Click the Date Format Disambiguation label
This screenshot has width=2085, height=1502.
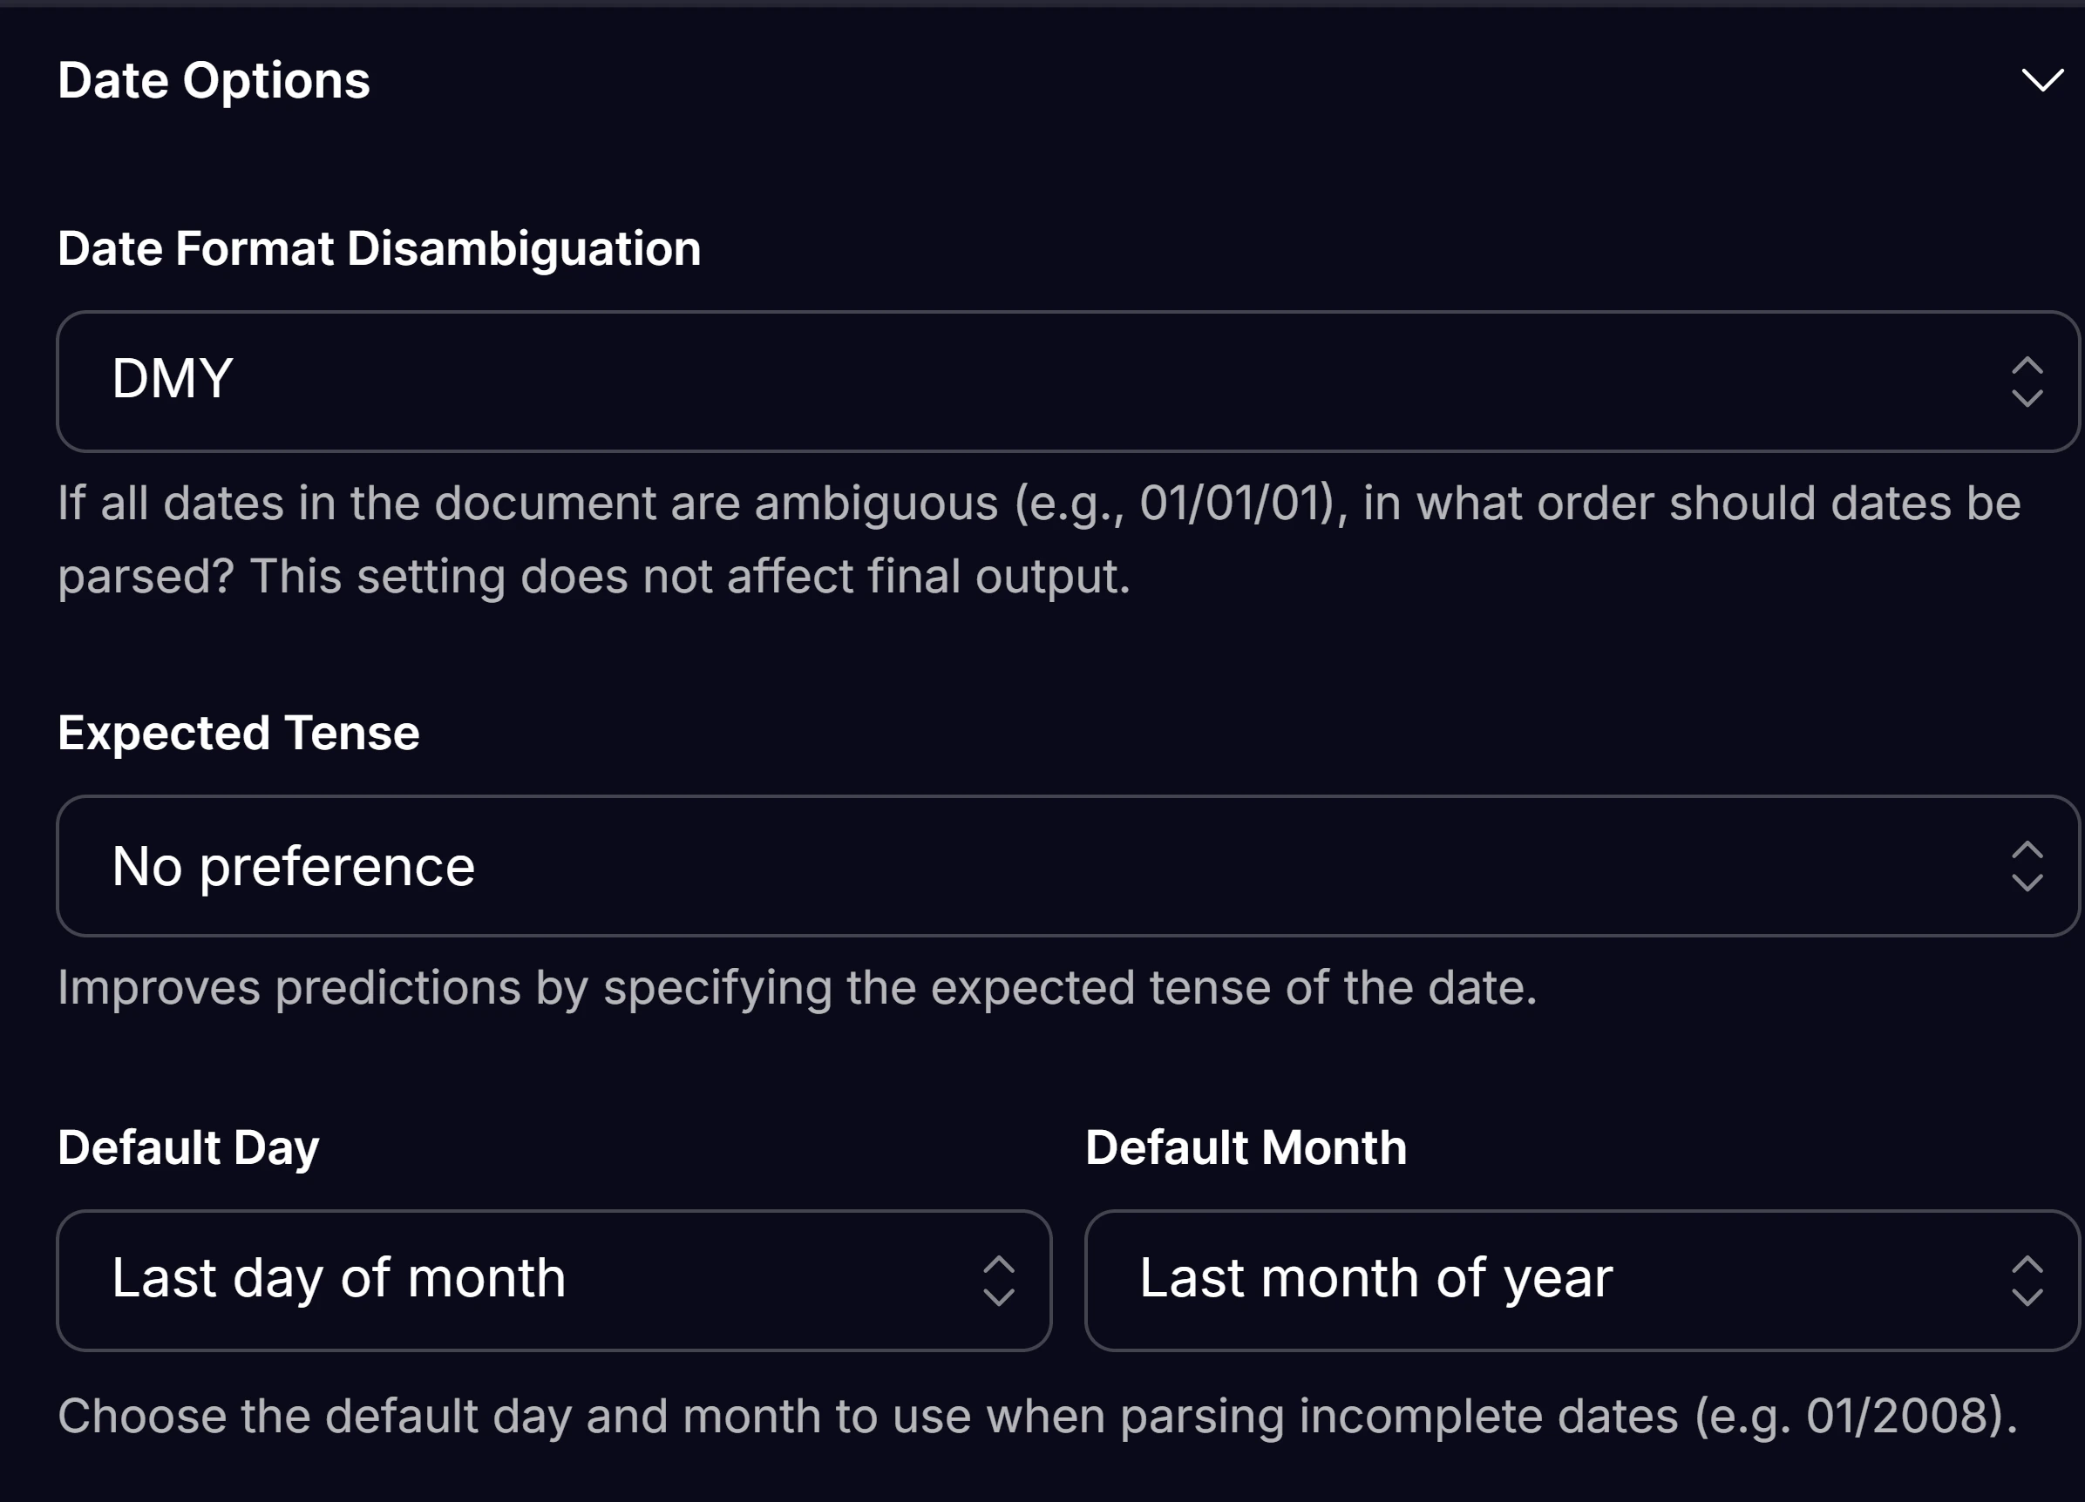[x=379, y=248]
